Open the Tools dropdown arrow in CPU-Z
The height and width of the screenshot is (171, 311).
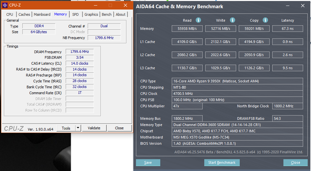[x=78, y=128]
